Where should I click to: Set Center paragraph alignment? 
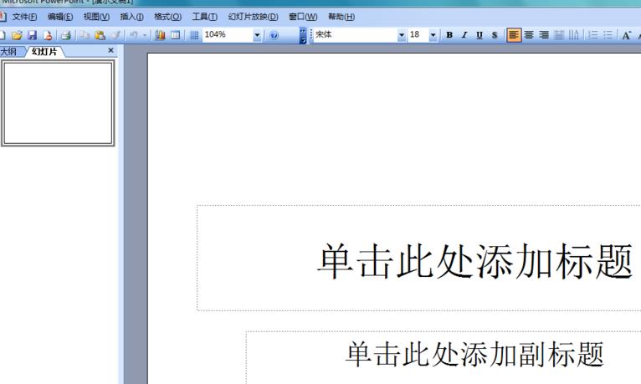(529, 35)
